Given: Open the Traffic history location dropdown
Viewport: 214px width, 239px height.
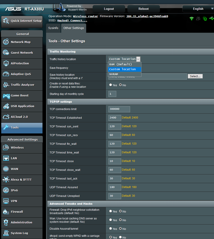Looking at the screenshot, I should point(124,59).
